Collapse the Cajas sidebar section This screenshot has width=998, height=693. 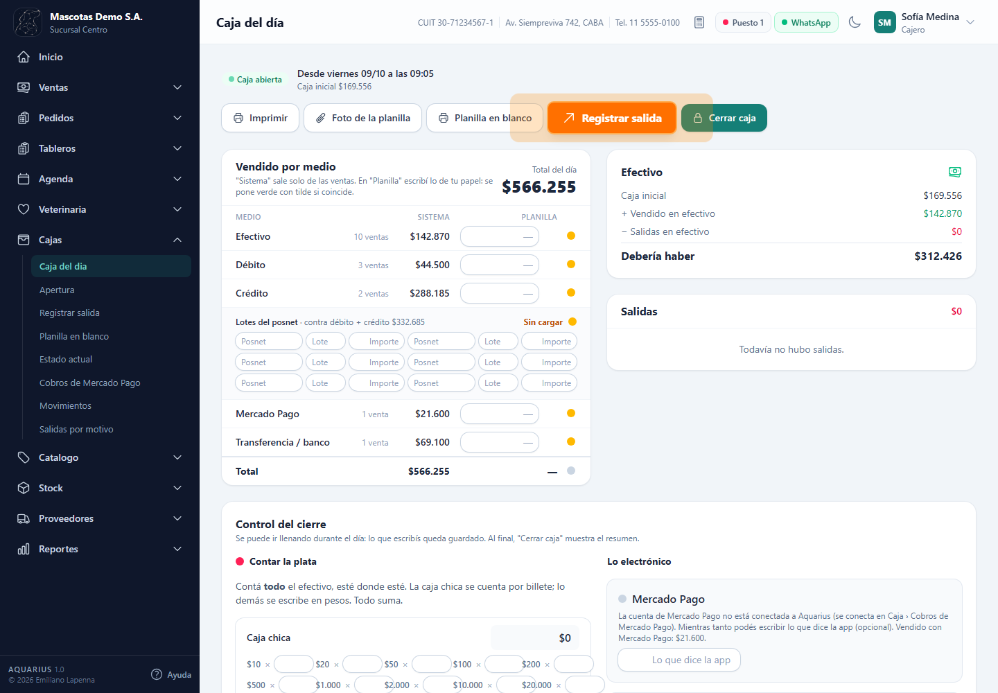(177, 240)
